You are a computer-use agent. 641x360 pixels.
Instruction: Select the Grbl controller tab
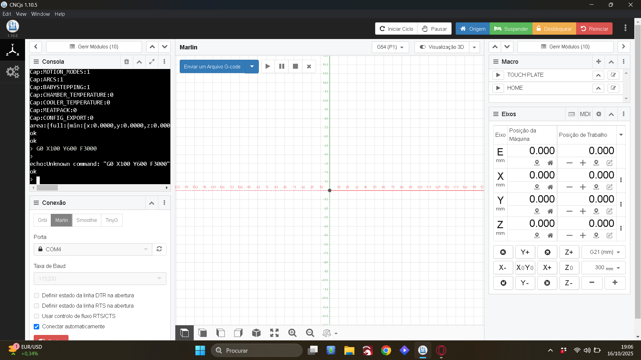point(42,220)
